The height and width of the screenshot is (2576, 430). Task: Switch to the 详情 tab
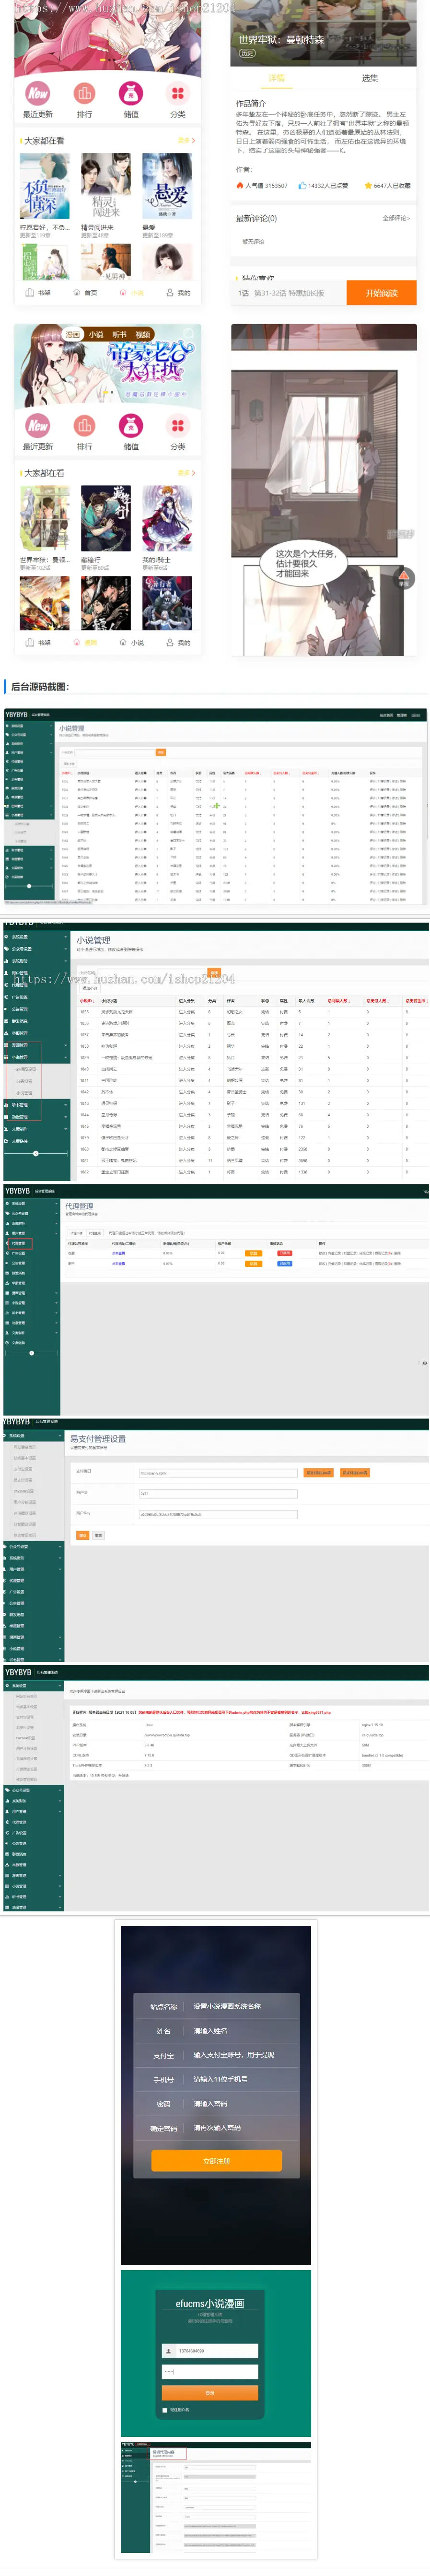pyautogui.click(x=276, y=78)
